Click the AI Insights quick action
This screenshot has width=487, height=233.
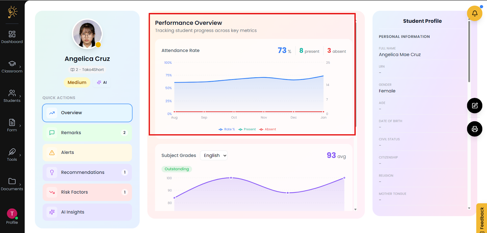[x=87, y=212]
